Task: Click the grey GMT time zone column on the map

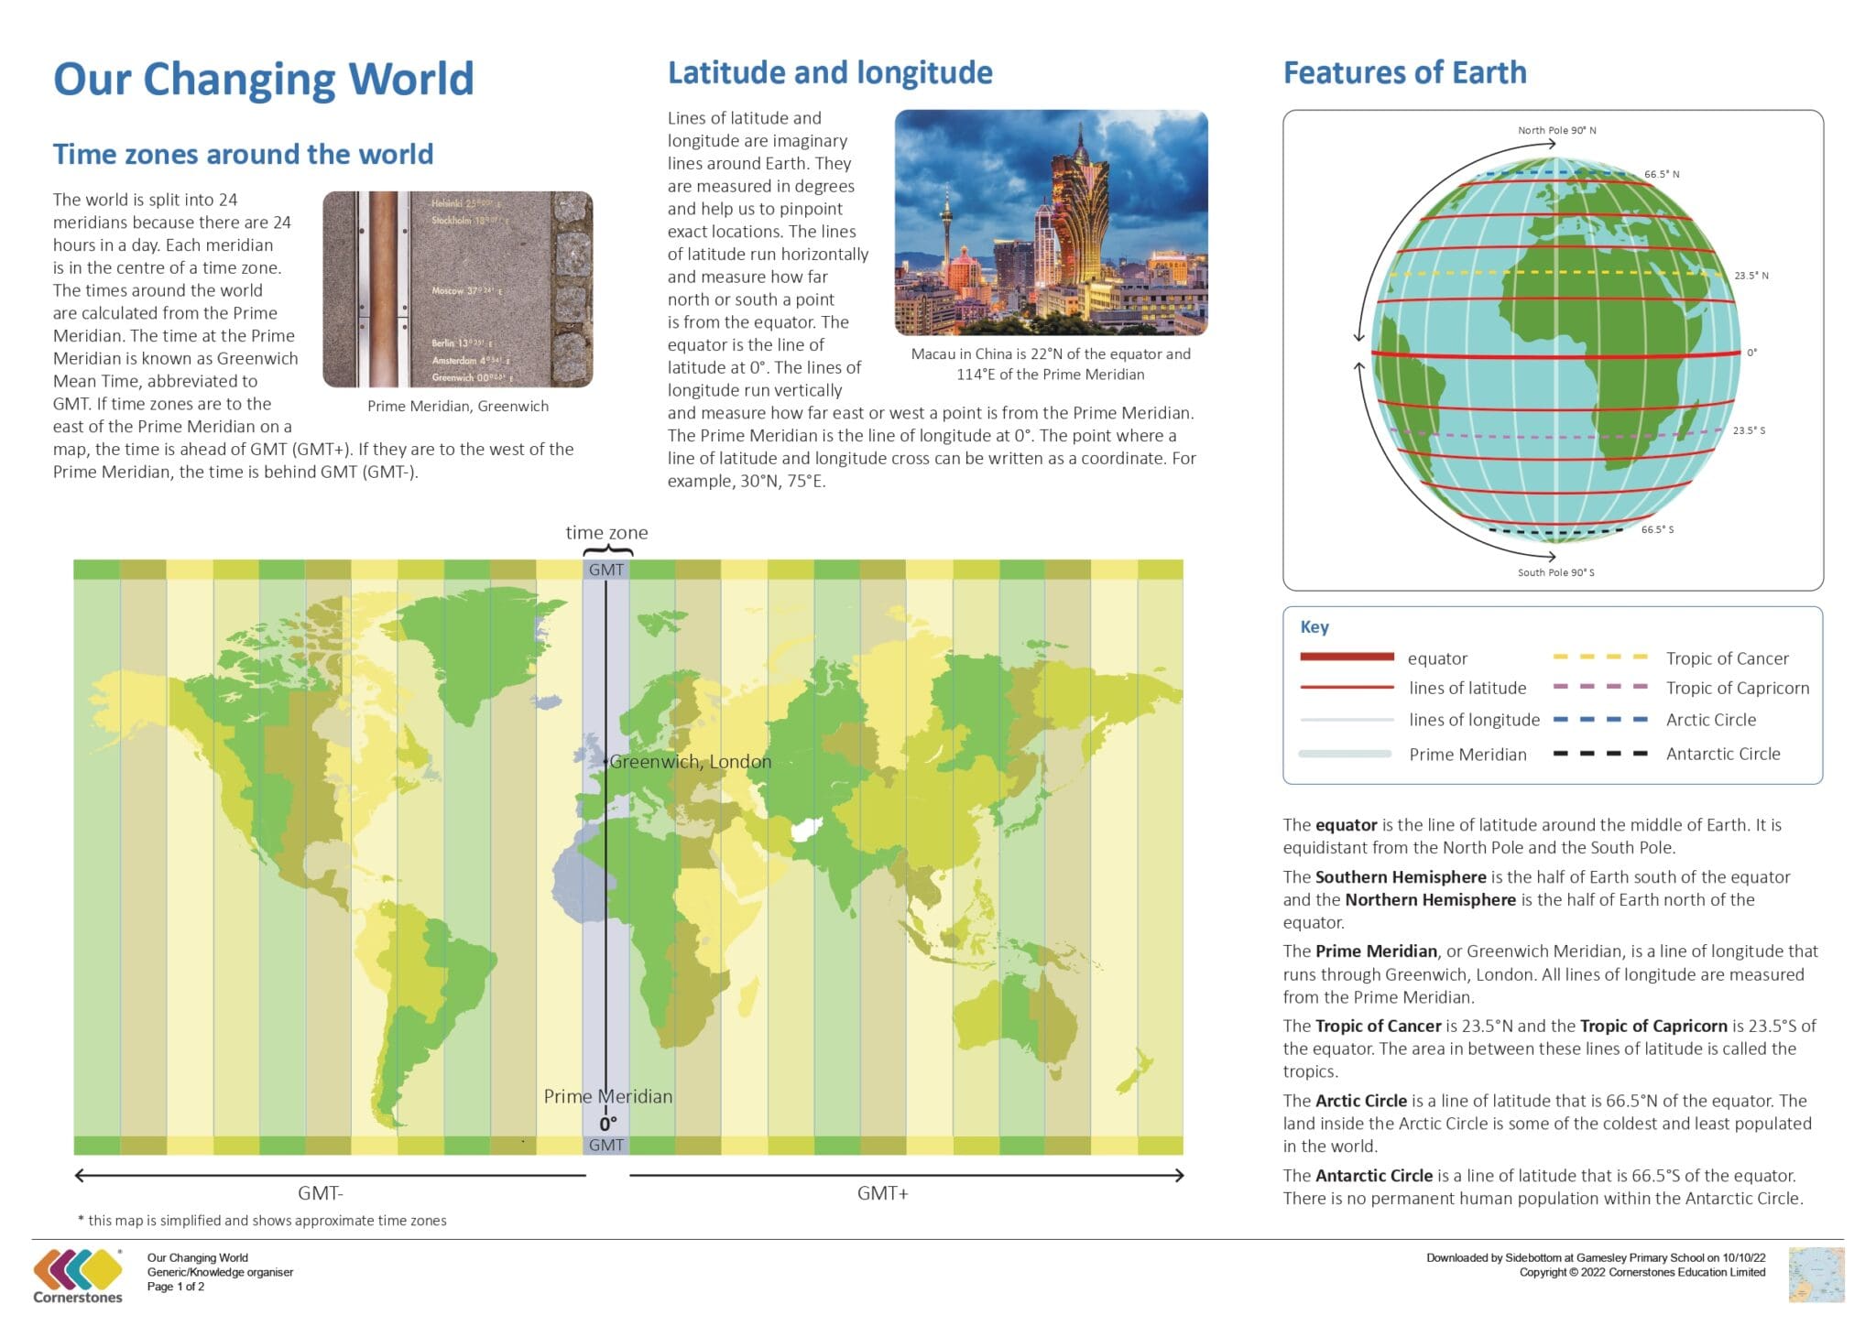Action: coord(606,857)
